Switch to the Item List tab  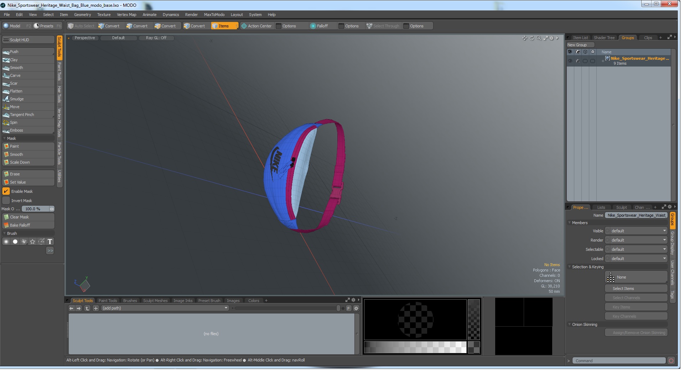(580, 38)
